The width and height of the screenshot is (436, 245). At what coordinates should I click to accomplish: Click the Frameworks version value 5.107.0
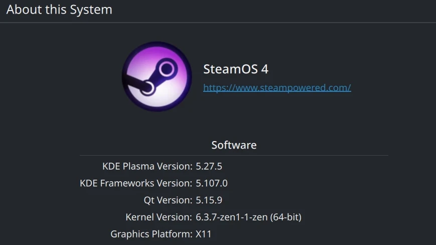[x=212, y=183]
